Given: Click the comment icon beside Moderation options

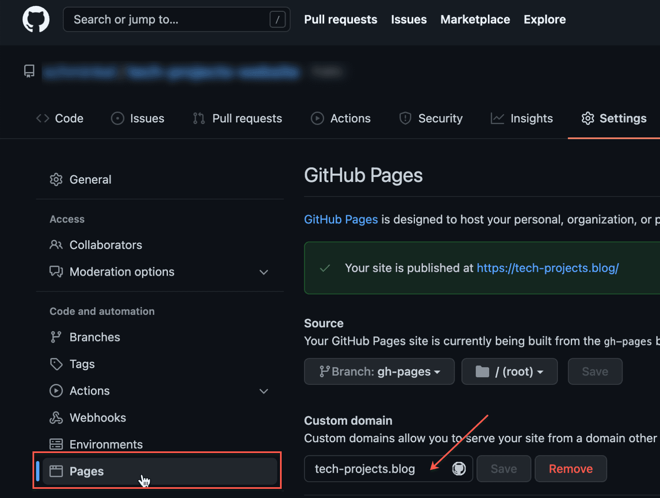Looking at the screenshot, I should pyautogui.click(x=56, y=272).
